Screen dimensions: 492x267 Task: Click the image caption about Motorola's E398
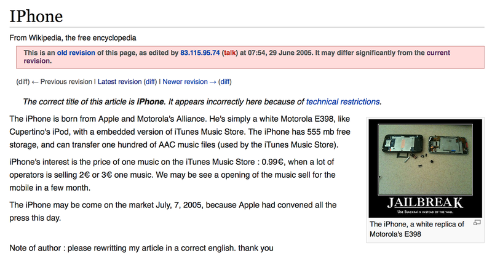tap(417, 229)
